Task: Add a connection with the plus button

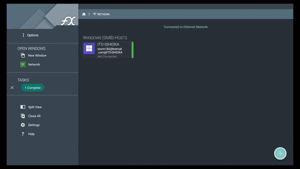Action: pyautogui.click(x=280, y=153)
